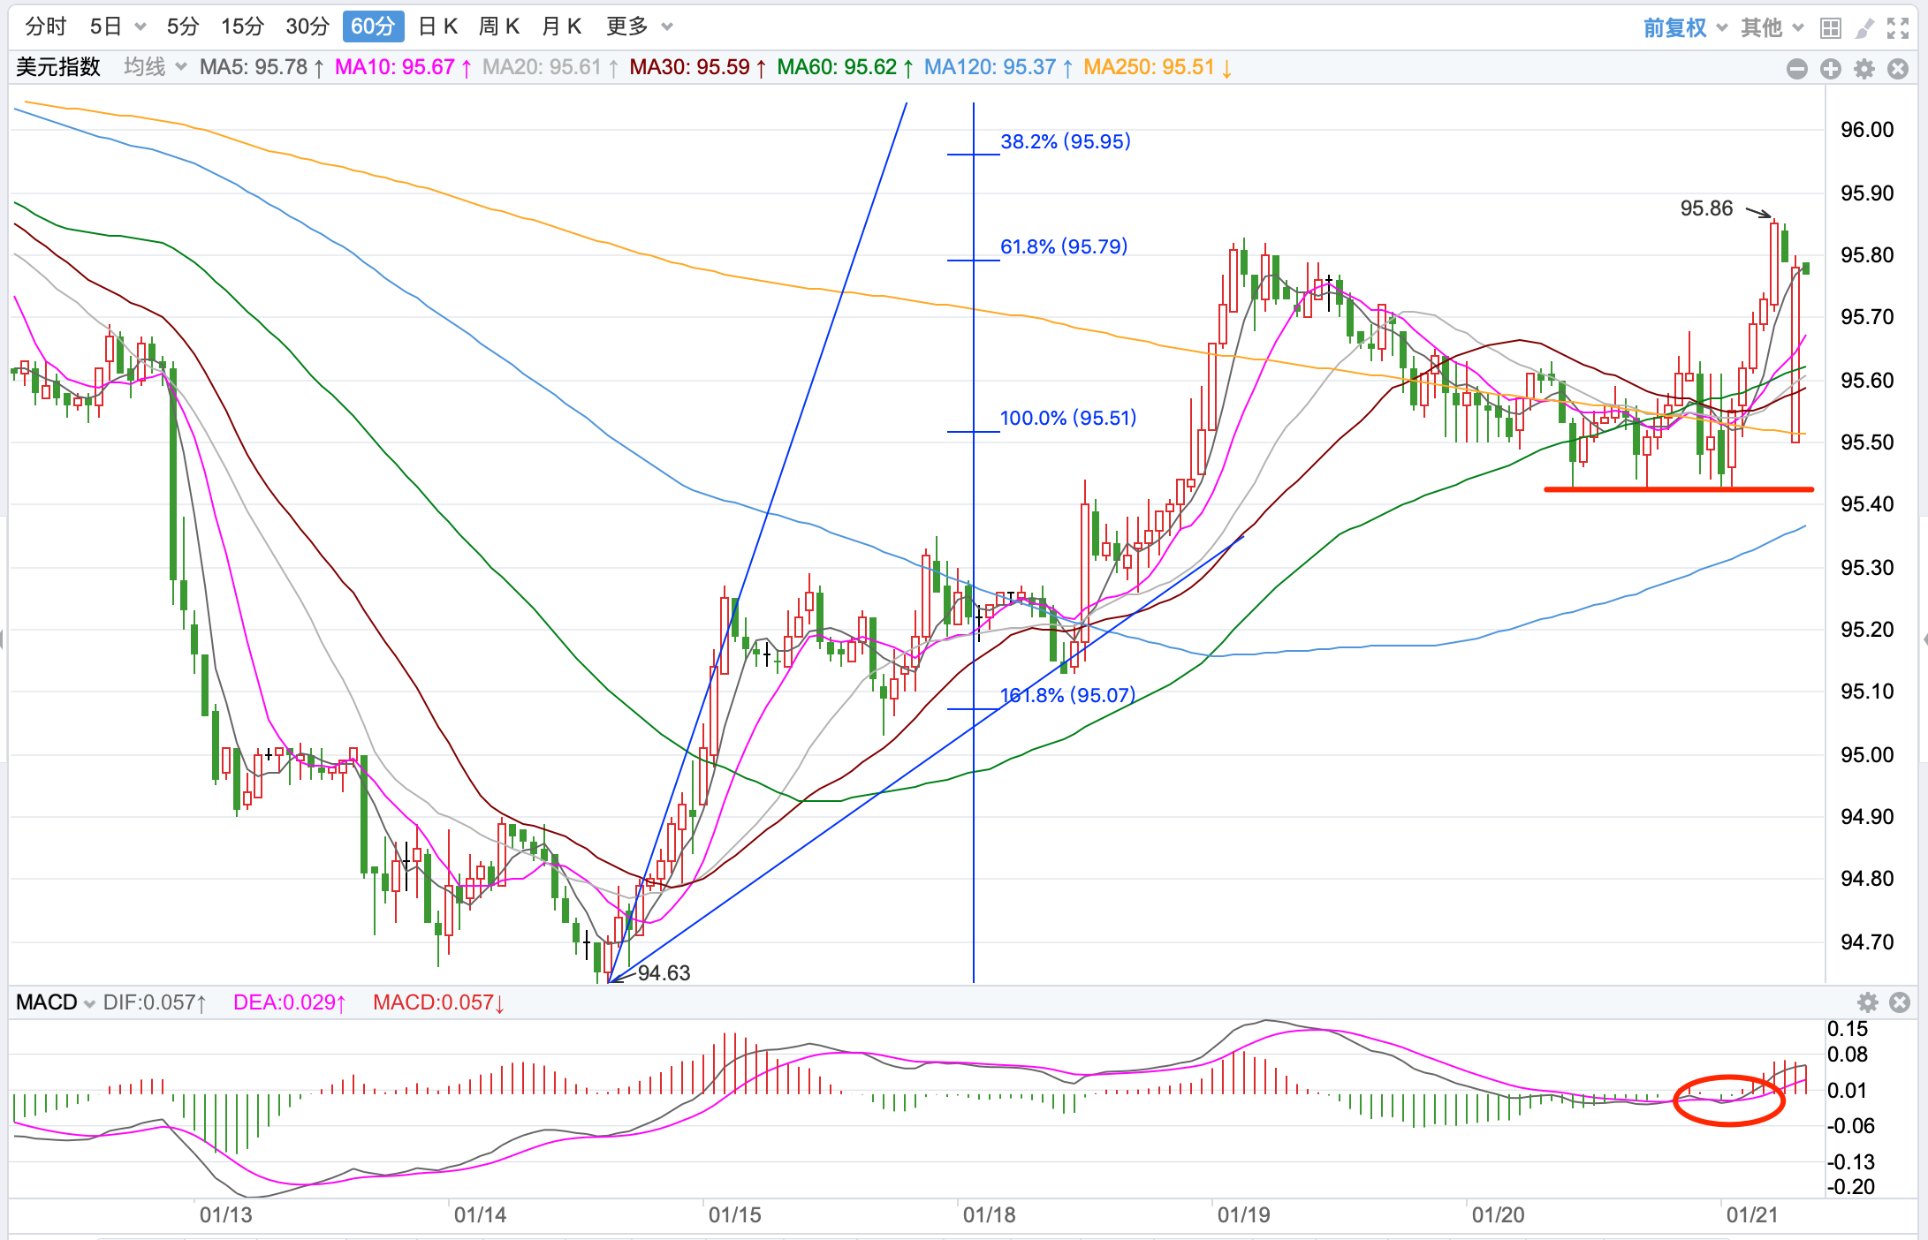Enter fullscreen chart mode

(x=1898, y=28)
